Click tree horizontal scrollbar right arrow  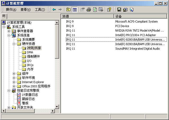53,111
